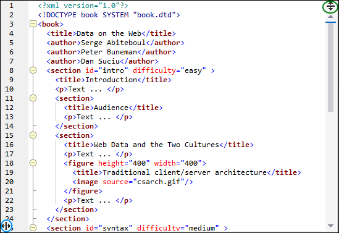The image size is (339, 233).
Task: Click the figure height="400" attribute
Action: pyautogui.click(x=124, y=163)
